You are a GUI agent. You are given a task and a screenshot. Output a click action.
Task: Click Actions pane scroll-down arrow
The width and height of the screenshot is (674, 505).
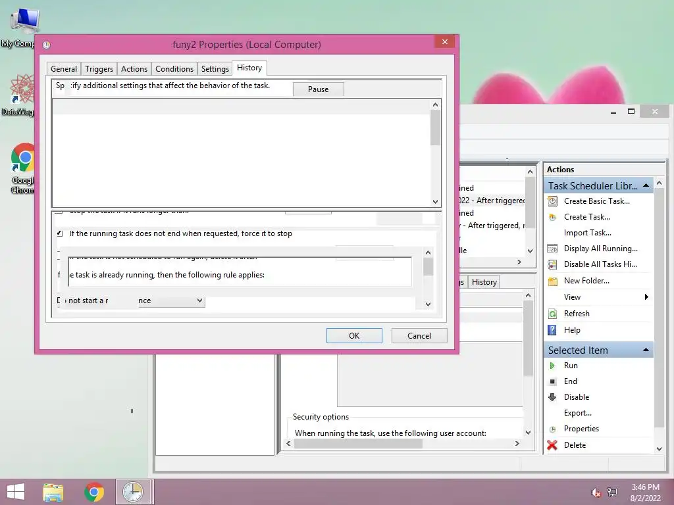(x=659, y=449)
